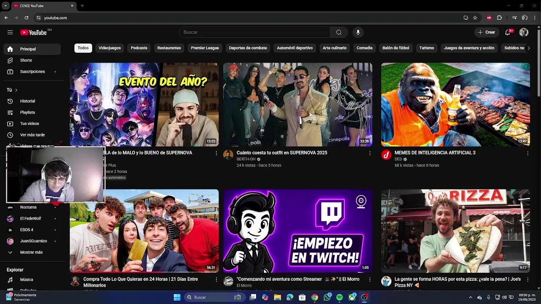
Task: Open the YouTube hamburger guide menu
Action: (10, 33)
